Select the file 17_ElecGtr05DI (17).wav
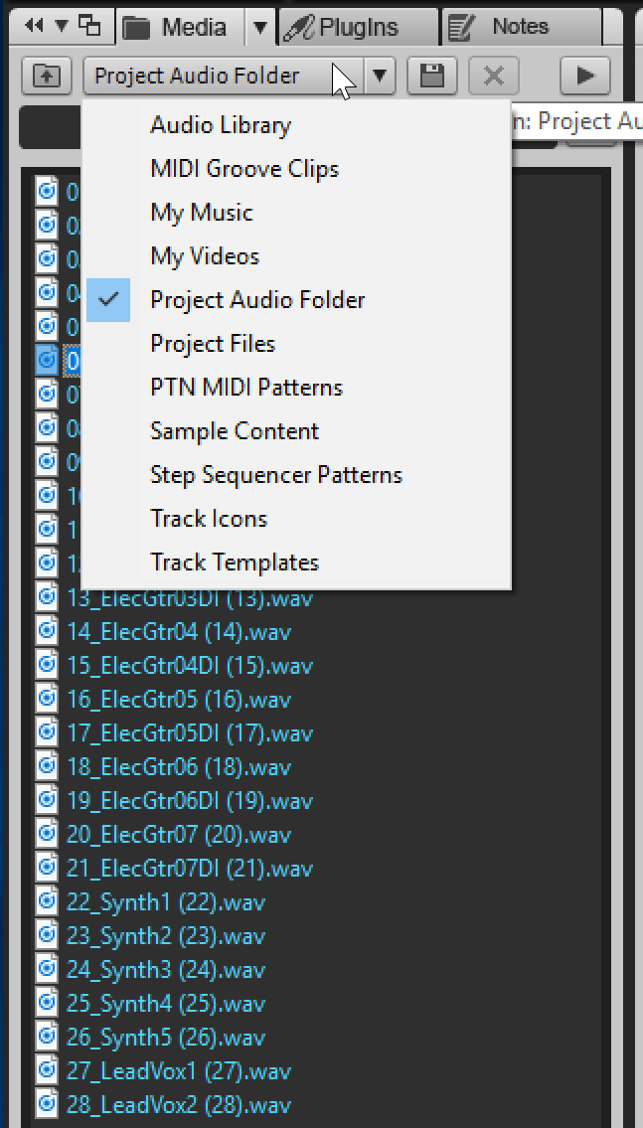 click(189, 733)
